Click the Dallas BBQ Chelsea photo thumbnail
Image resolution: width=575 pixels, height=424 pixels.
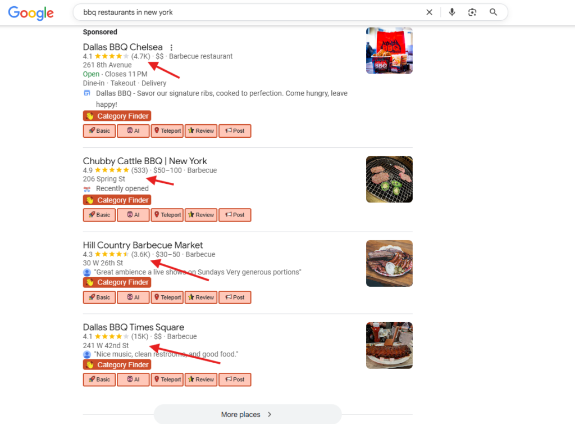[x=389, y=51]
